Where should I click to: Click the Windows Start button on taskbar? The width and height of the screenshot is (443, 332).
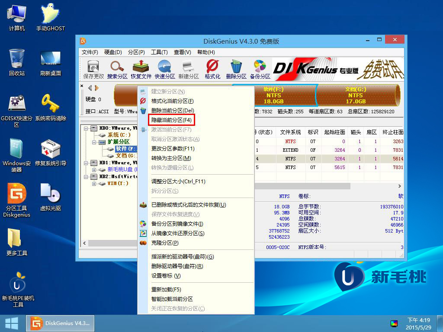tap(12, 323)
